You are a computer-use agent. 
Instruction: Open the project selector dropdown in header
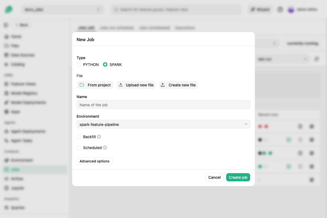click(63, 10)
